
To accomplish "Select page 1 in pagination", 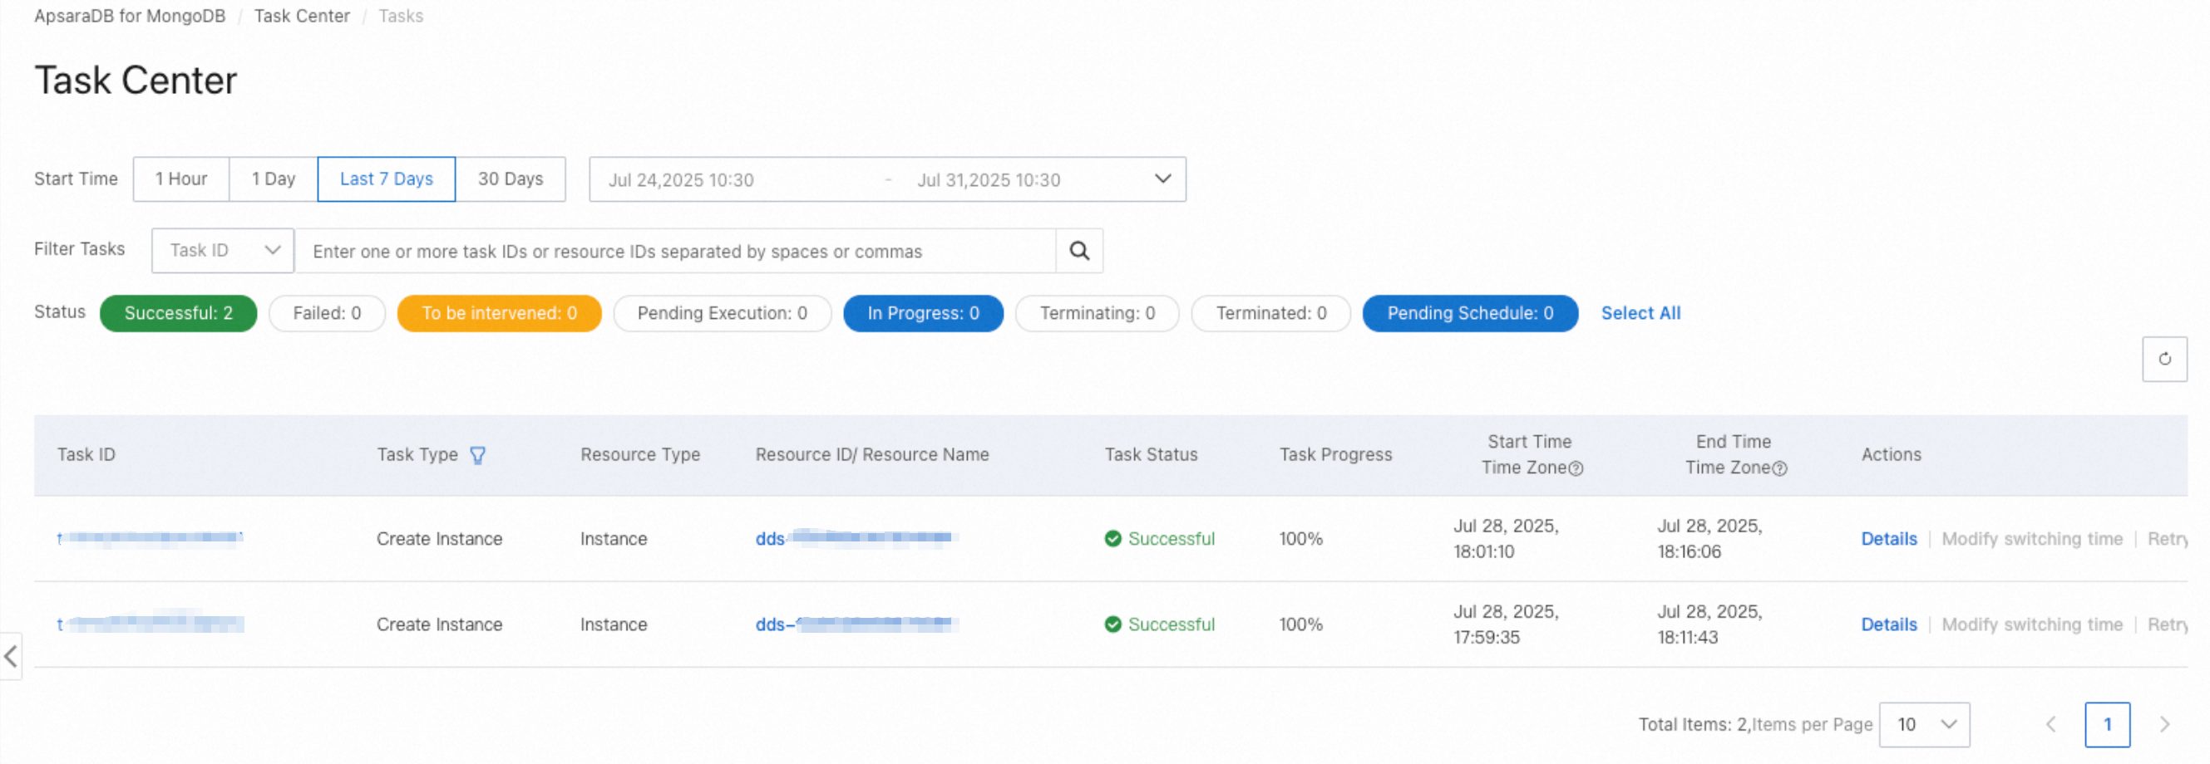I will click(2107, 725).
